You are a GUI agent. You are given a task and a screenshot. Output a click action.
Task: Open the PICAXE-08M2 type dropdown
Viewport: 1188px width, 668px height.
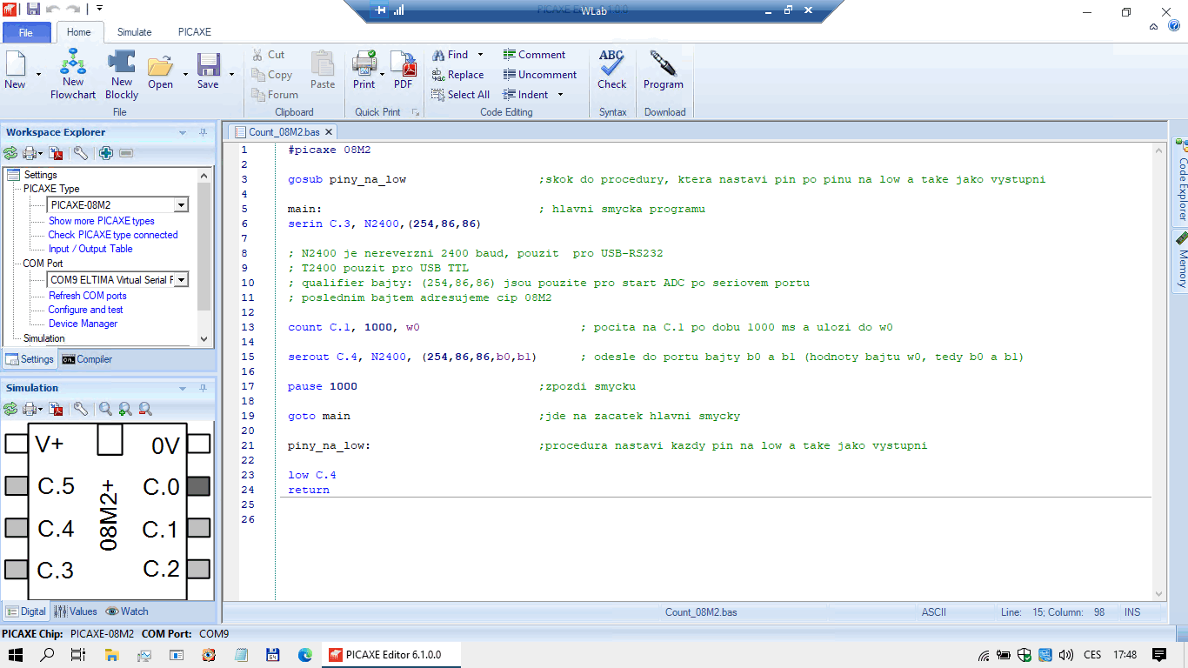click(x=181, y=205)
